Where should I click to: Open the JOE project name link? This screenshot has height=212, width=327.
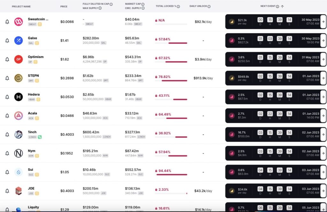click(31, 188)
